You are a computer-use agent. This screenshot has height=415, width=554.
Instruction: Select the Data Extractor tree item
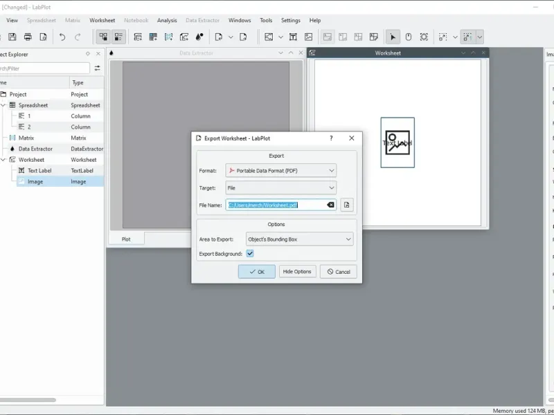pos(35,149)
